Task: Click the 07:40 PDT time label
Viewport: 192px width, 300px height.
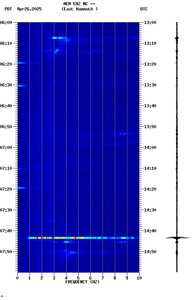Action: [x=6, y=231]
